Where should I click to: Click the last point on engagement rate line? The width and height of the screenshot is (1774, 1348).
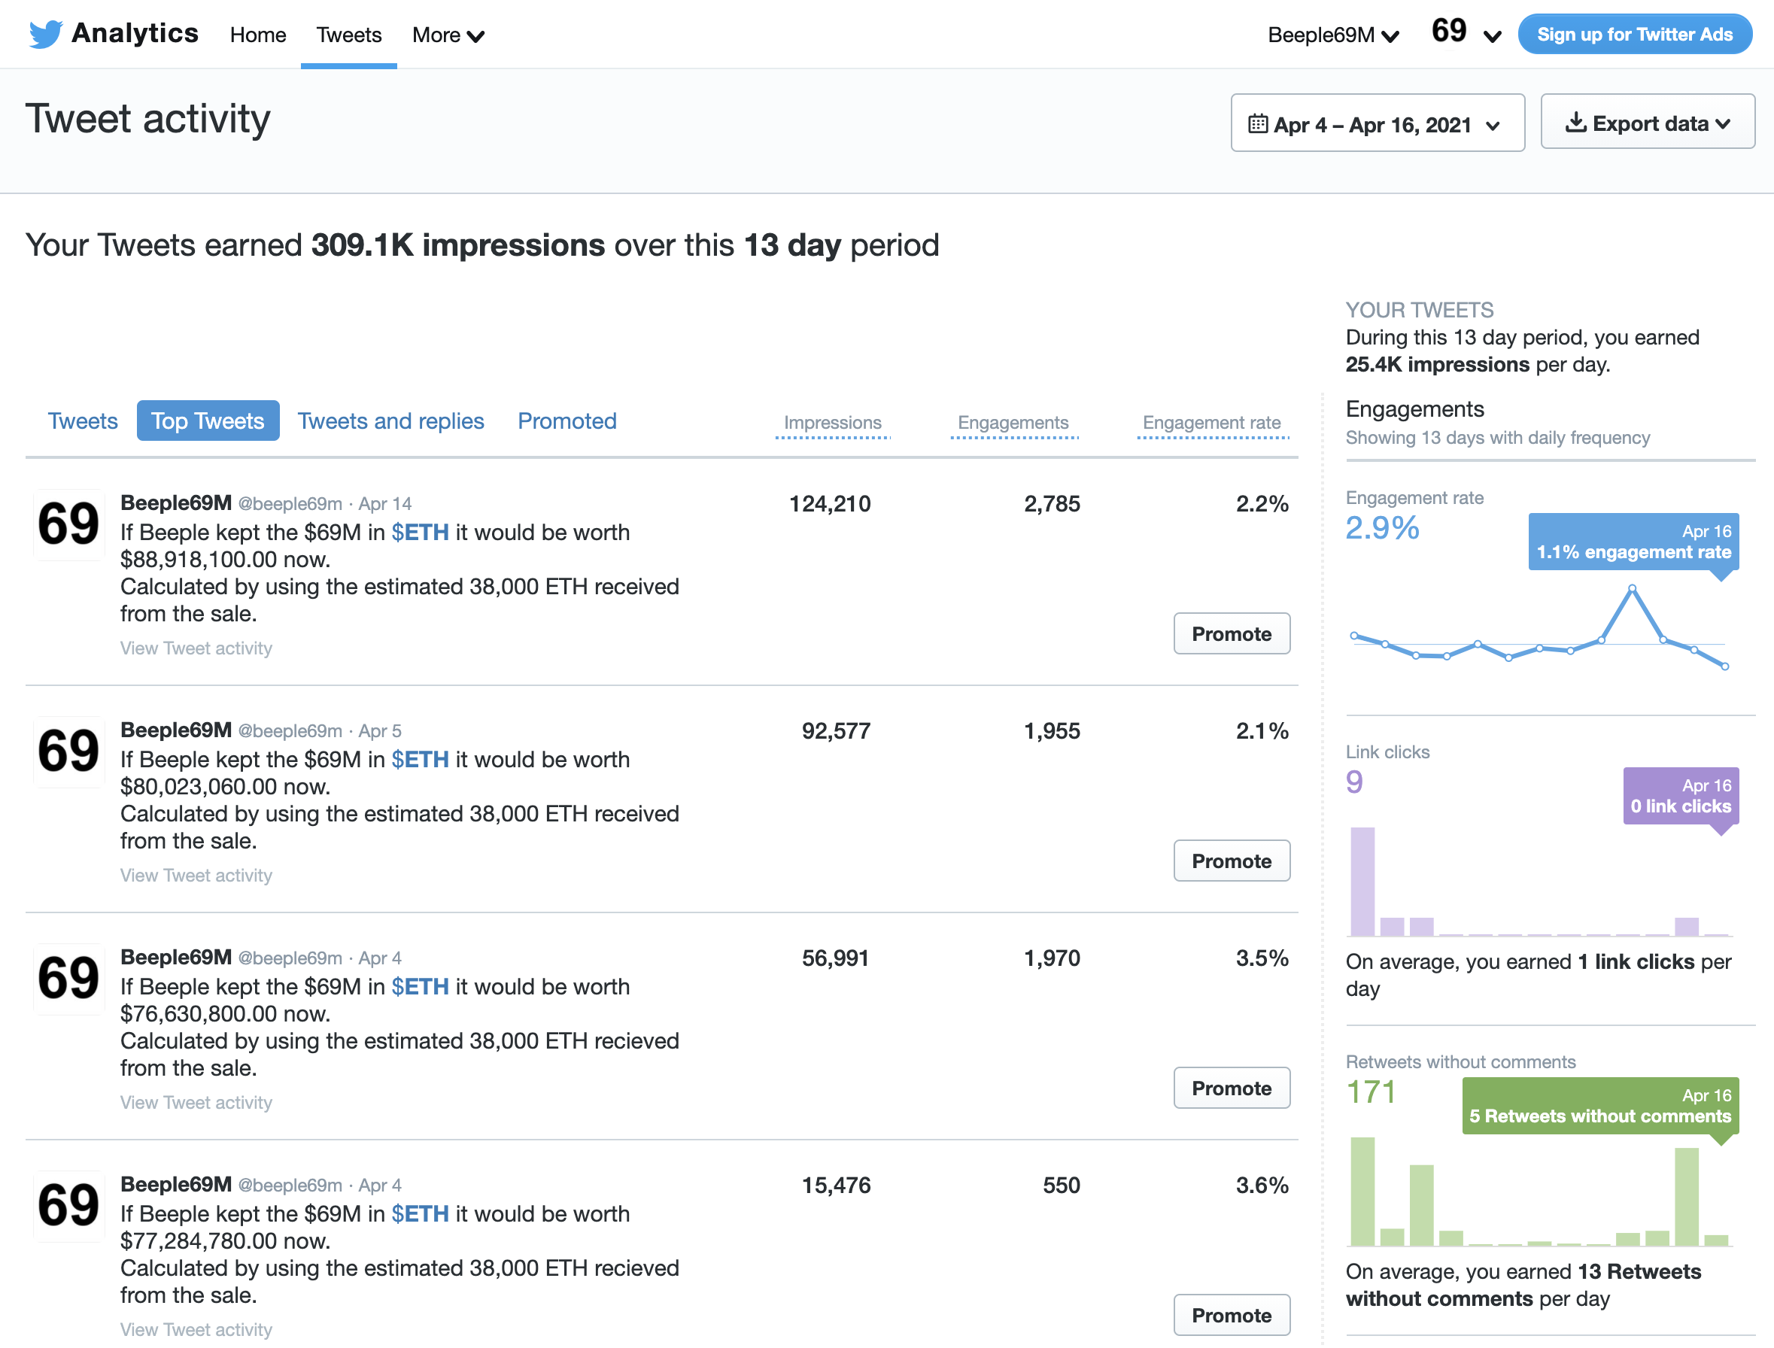pyautogui.click(x=1724, y=666)
